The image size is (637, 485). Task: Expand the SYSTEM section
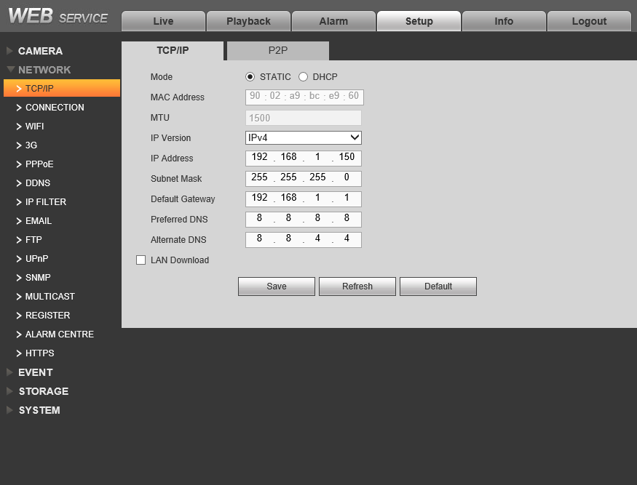[x=39, y=410]
